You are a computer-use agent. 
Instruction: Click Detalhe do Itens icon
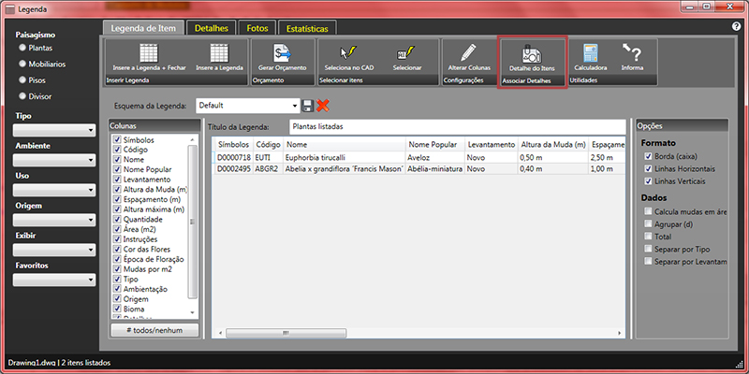531,53
